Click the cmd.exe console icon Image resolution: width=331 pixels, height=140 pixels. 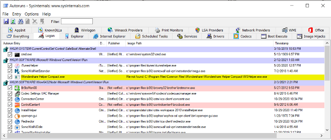[x=17, y=54]
